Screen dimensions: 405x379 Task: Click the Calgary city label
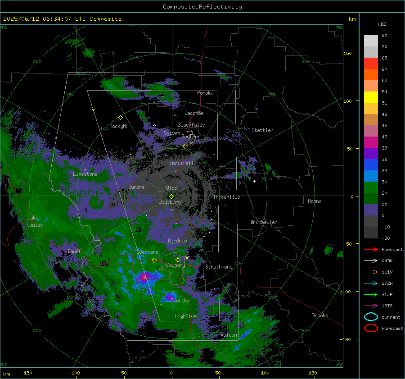point(175,265)
